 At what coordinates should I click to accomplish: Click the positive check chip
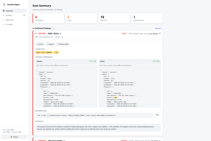pyautogui.click(x=40, y=44)
